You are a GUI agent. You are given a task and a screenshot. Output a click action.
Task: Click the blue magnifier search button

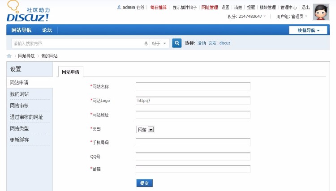point(177,43)
